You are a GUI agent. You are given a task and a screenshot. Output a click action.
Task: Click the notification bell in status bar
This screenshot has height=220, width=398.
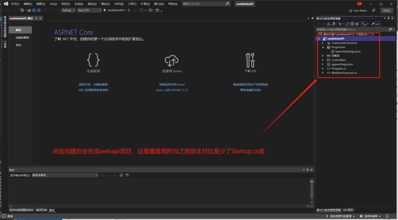click(387, 216)
